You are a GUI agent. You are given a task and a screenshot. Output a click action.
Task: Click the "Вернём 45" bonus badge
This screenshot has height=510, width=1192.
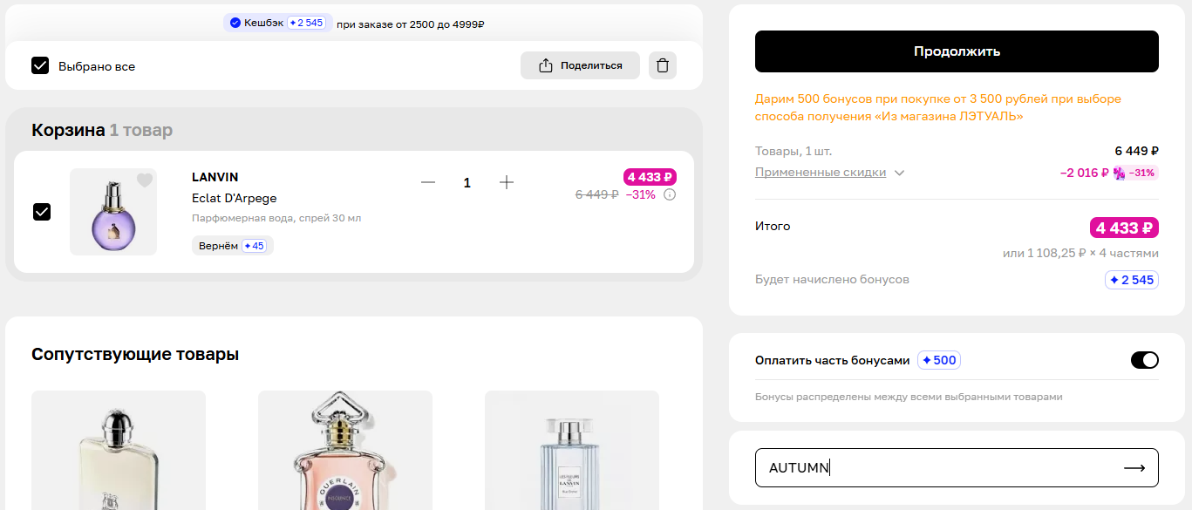click(x=233, y=246)
